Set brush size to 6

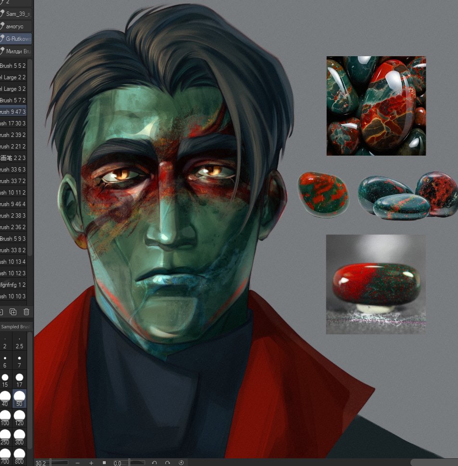click(x=5, y=361)
